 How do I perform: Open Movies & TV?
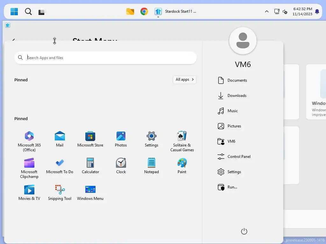[x=29, y=193]
